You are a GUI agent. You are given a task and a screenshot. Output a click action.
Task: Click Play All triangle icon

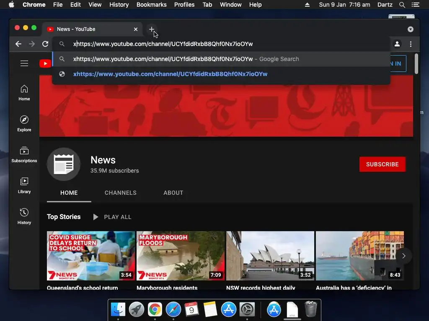(x=96, y=217)
